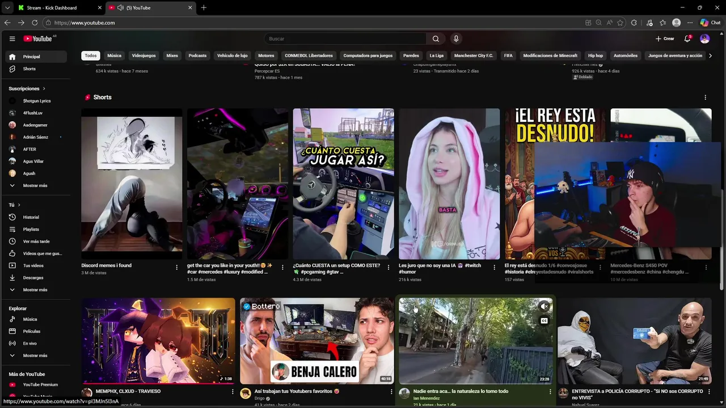The image size is (726, 408).
Task: Open the YouTube hamburger guide menu
Action: [12, 39]
